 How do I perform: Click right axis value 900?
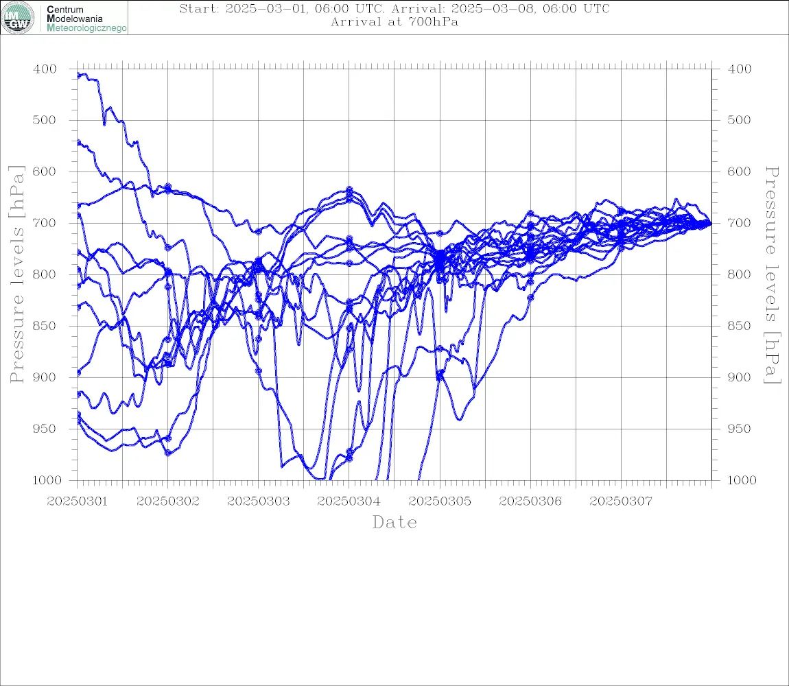740,377
